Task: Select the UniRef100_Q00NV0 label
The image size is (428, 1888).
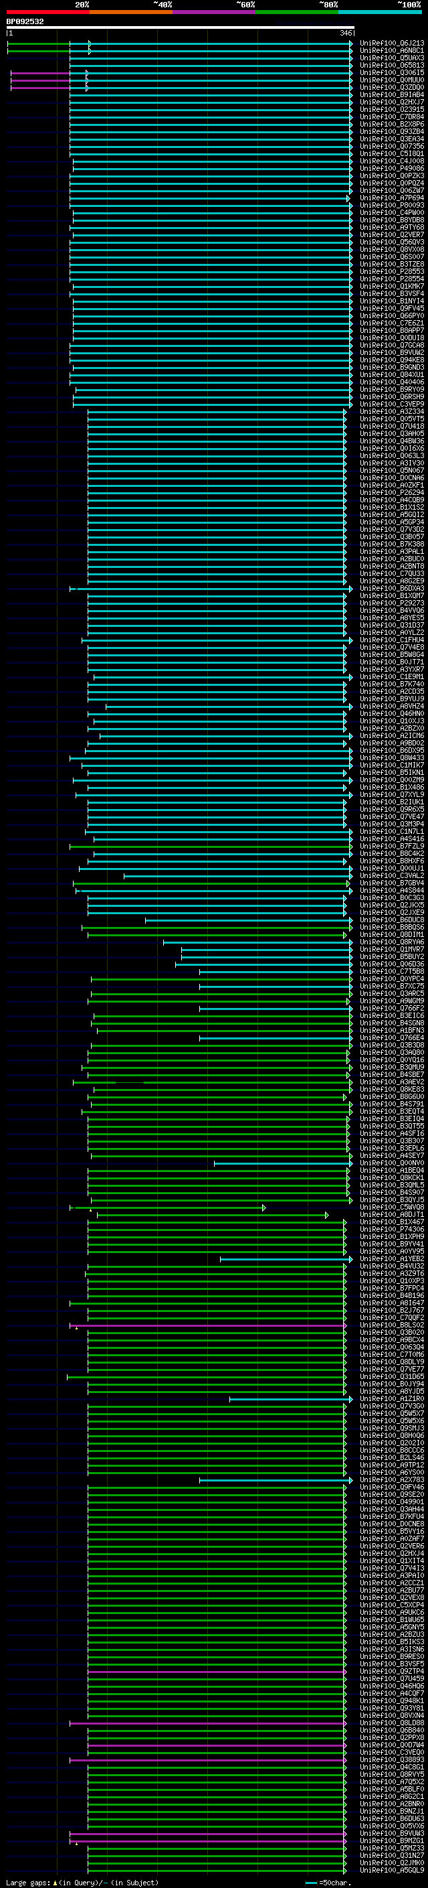Action: pyautogui.click(x=391, y=1163)
